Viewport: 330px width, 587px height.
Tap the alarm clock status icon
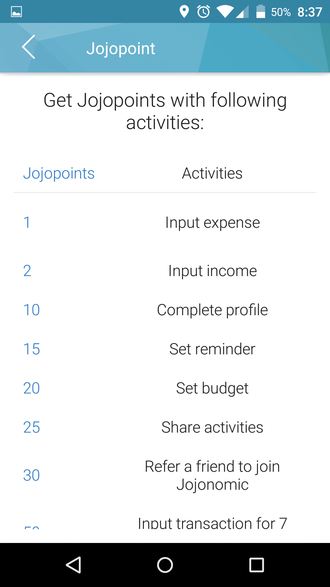click(x=204, y=12)
